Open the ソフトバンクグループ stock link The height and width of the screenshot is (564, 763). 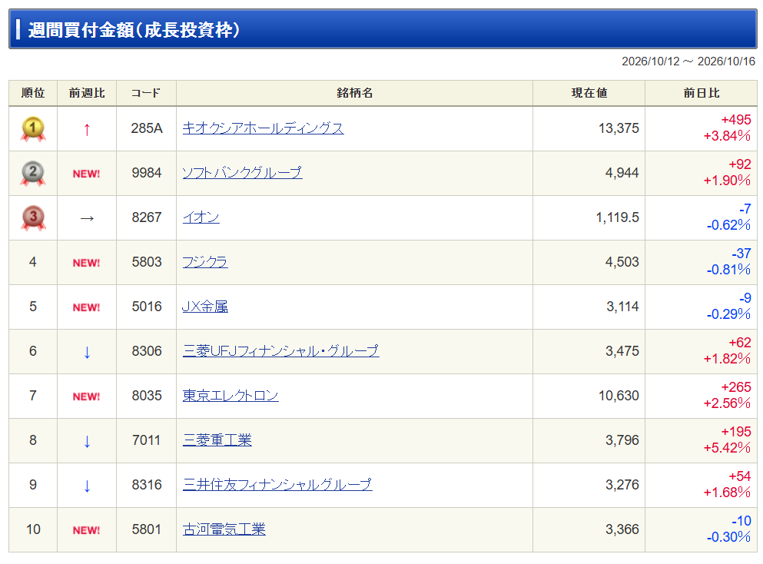[x=242, y=173]
